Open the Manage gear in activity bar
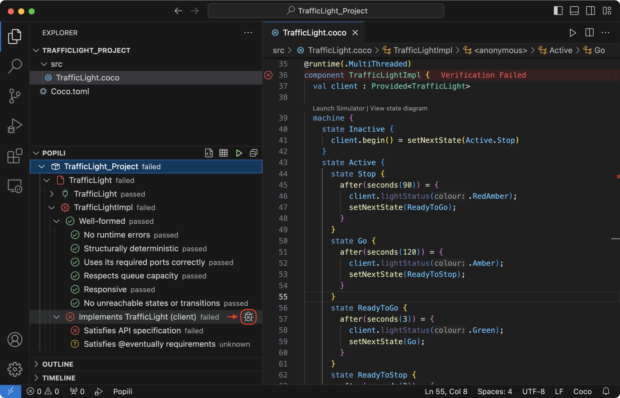This screenshot has height=398, width=620. coord(15,369)
